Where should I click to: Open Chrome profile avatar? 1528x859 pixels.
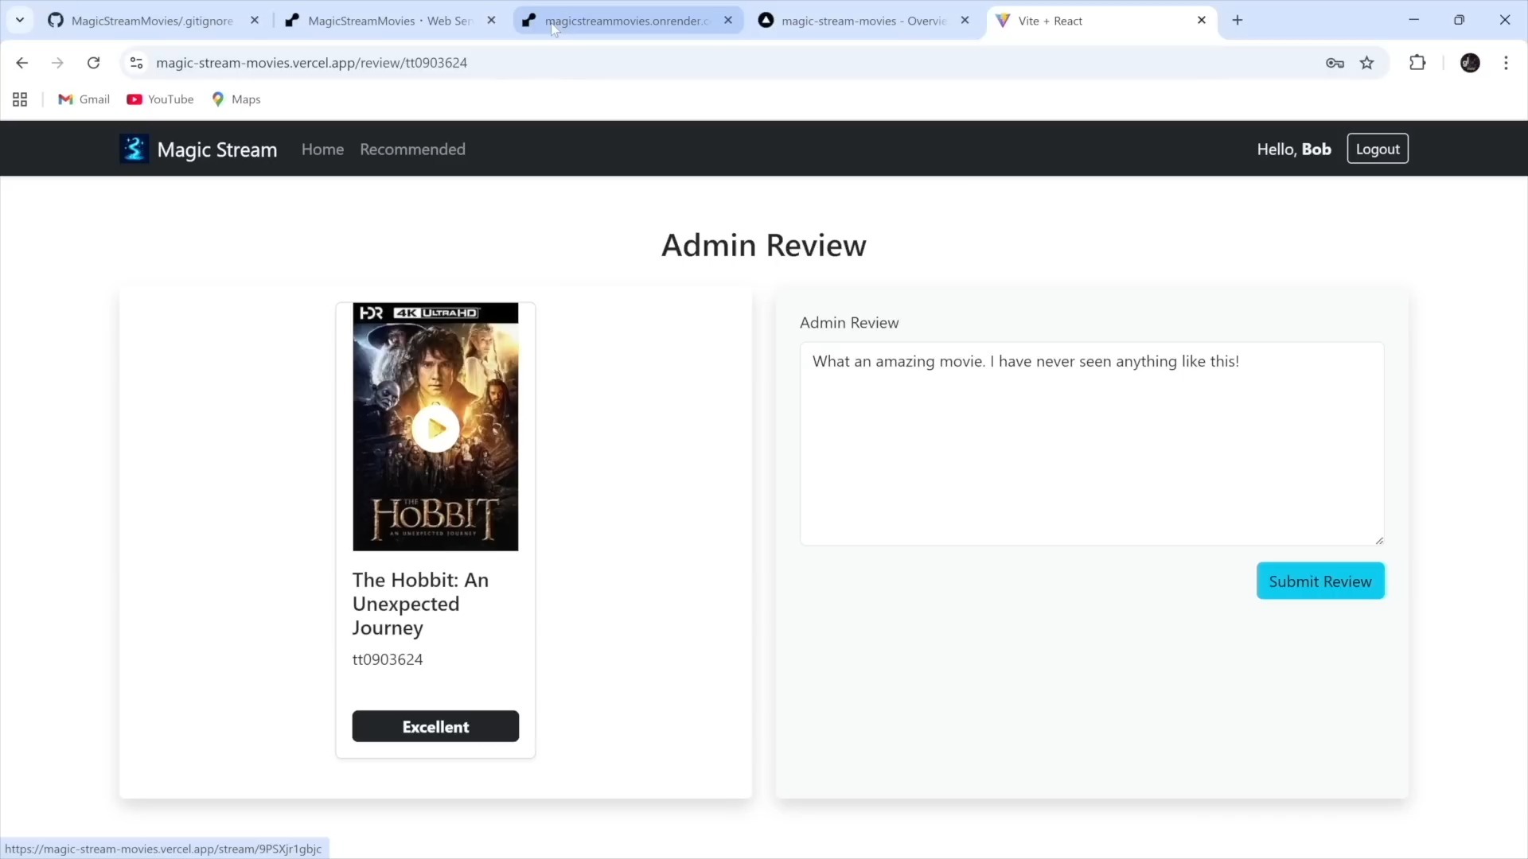pos(1470,63)
